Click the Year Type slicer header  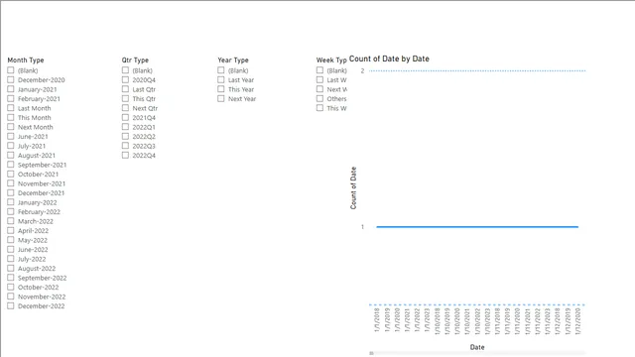click(233, 59)
